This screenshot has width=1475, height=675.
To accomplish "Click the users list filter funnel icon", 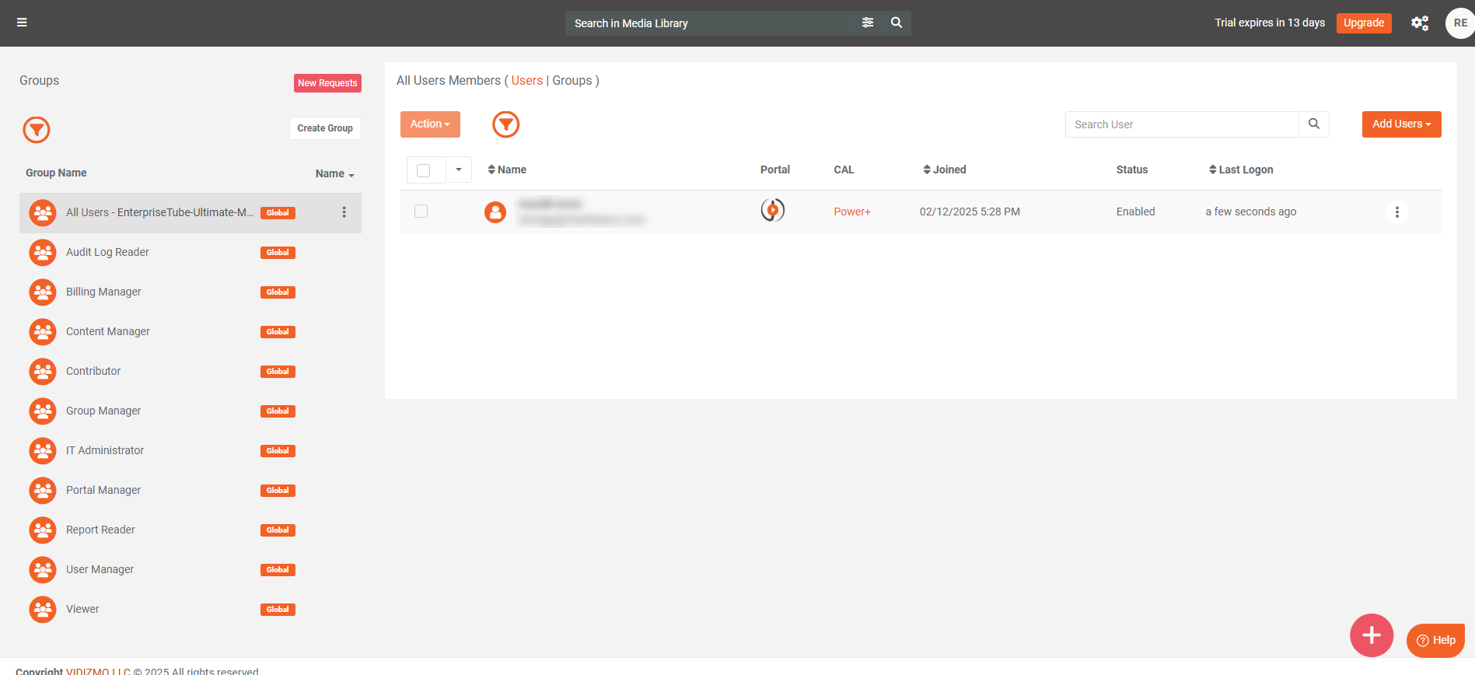I will coord(506,124).
